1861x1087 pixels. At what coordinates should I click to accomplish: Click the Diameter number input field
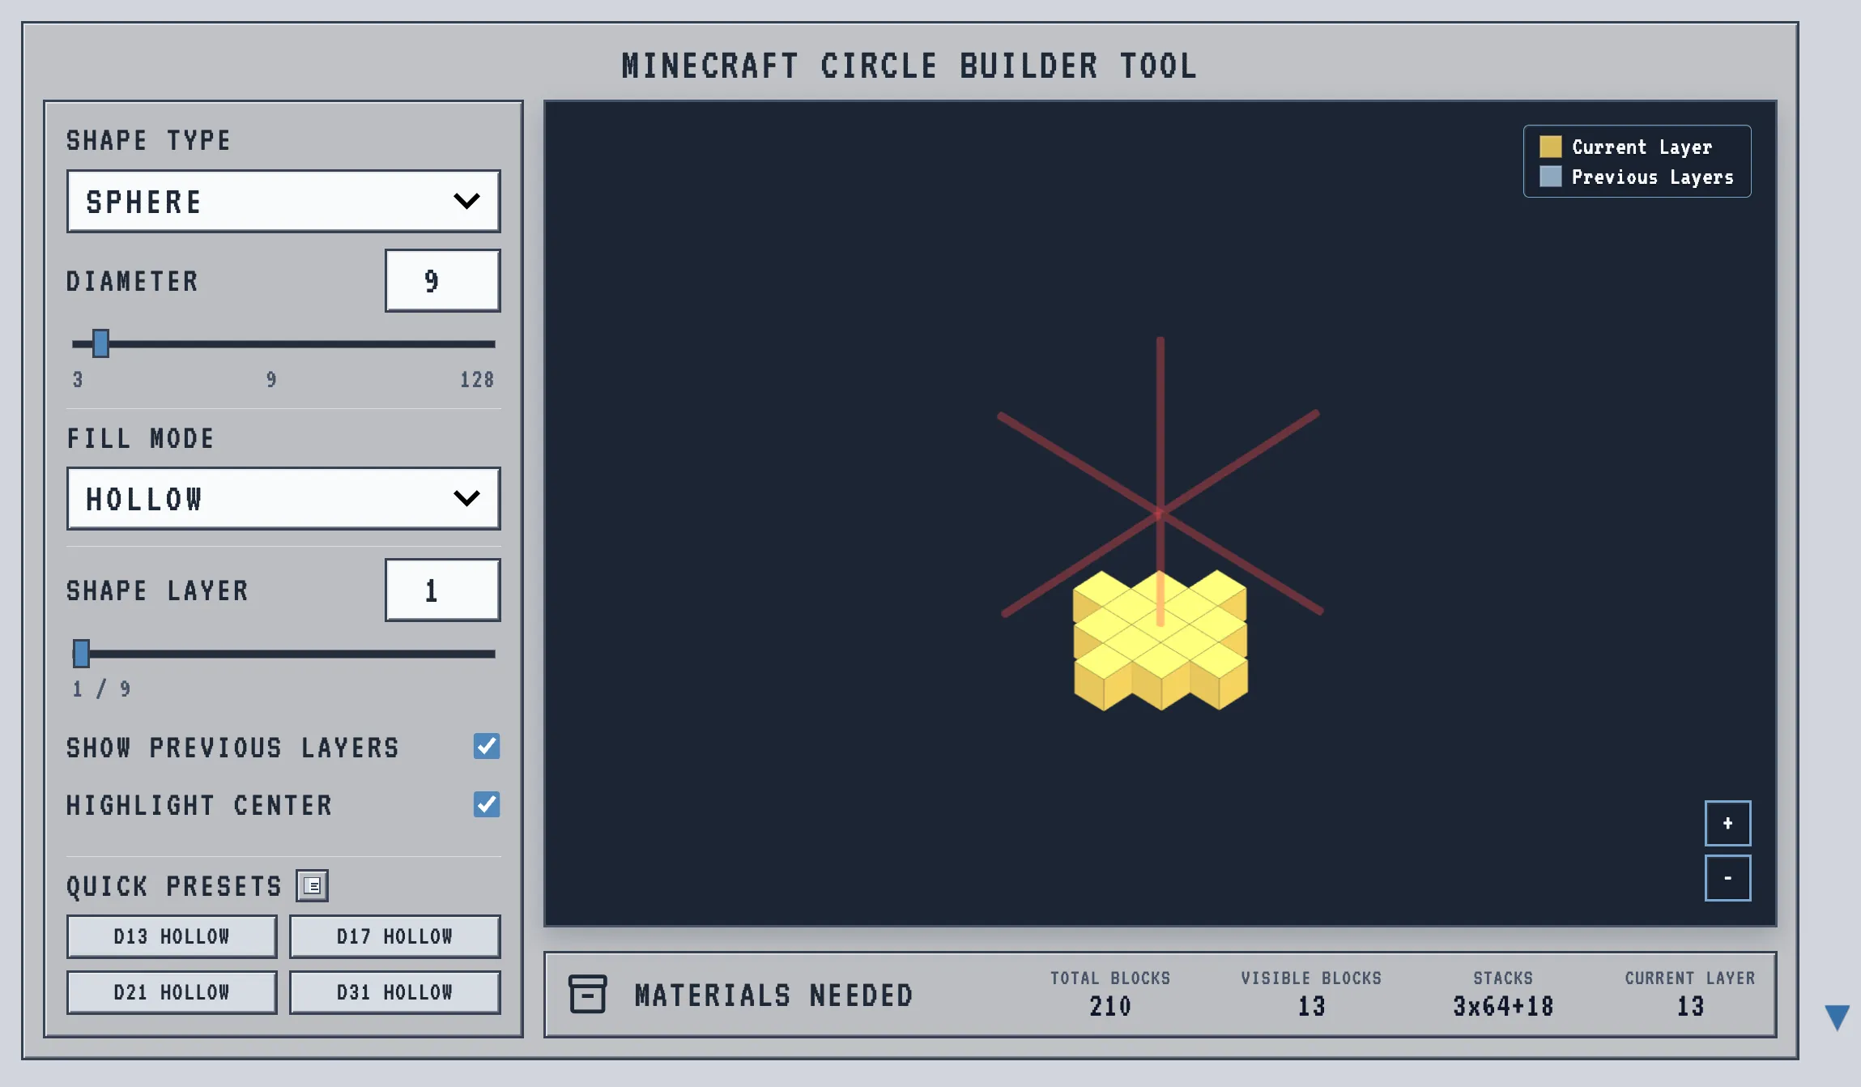click(442, 280)
